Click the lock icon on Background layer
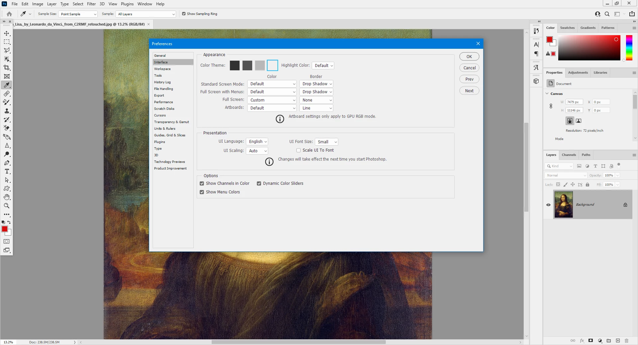Image resolution: width=638 pixels, height=345 pixels. tap(625, 205)
